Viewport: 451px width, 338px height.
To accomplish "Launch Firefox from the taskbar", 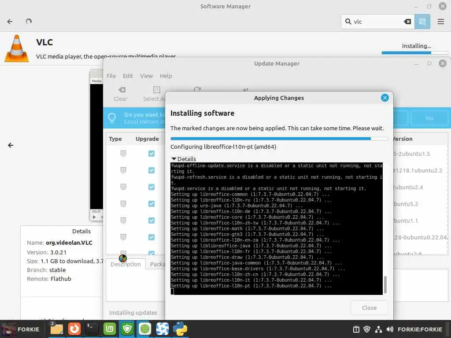I will click(74, 329).
